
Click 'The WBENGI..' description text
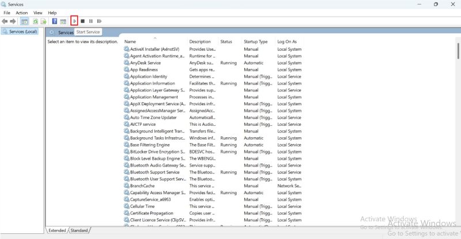[203, 159]
